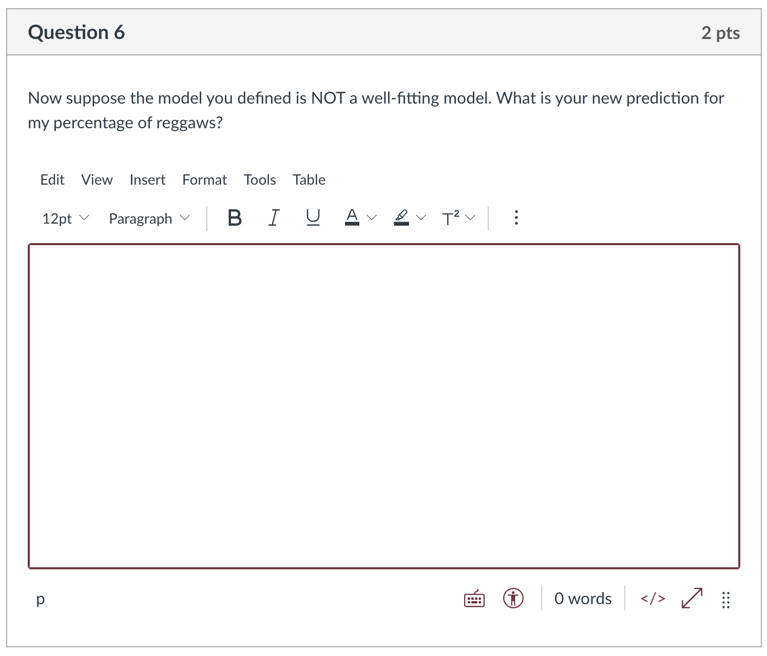Apply italic formatting
This screenshot has width=767, height=656.
(274, 218)
